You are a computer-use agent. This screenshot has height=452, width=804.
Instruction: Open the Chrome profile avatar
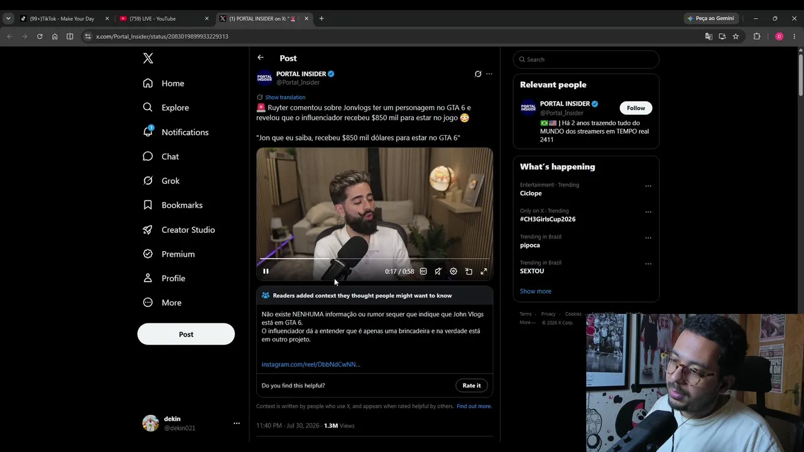point(780,36)
